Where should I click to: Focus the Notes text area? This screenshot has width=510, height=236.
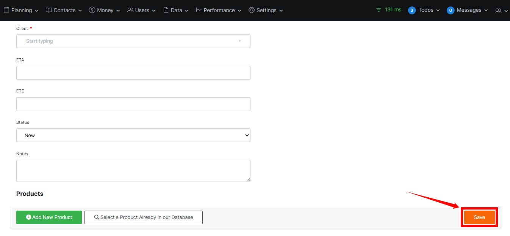[x=133, y=170]
